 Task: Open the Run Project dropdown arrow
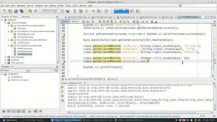[90, 11]
